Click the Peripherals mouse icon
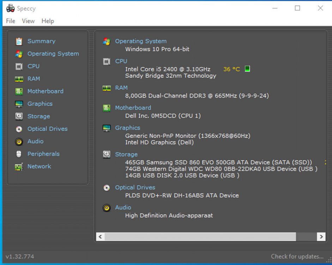This screenshot has height=265, width=332. [x=19, y=154]
